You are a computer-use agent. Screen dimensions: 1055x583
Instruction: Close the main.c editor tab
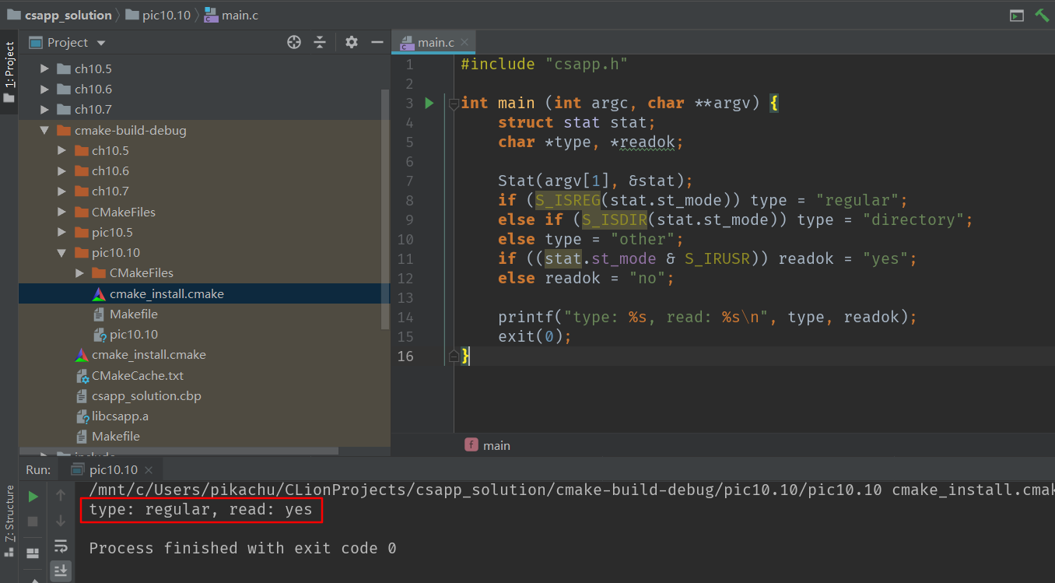465,43
